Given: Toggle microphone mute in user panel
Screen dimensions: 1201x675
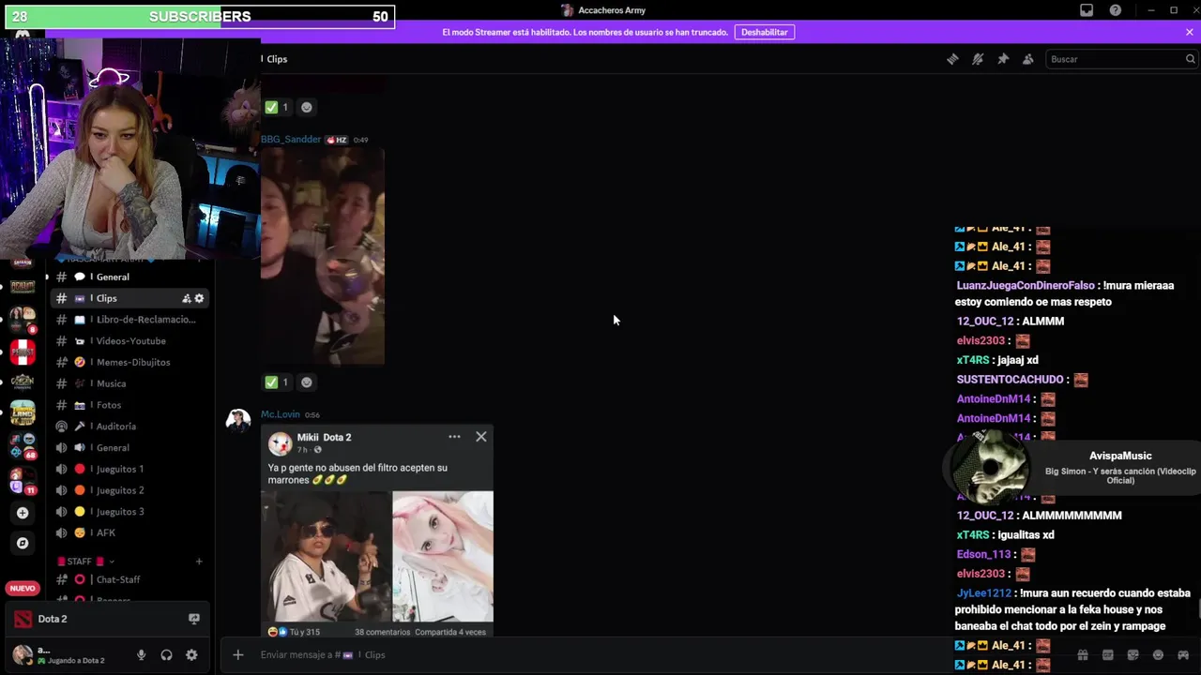Looking at the screenshot, I should point(142,655).
